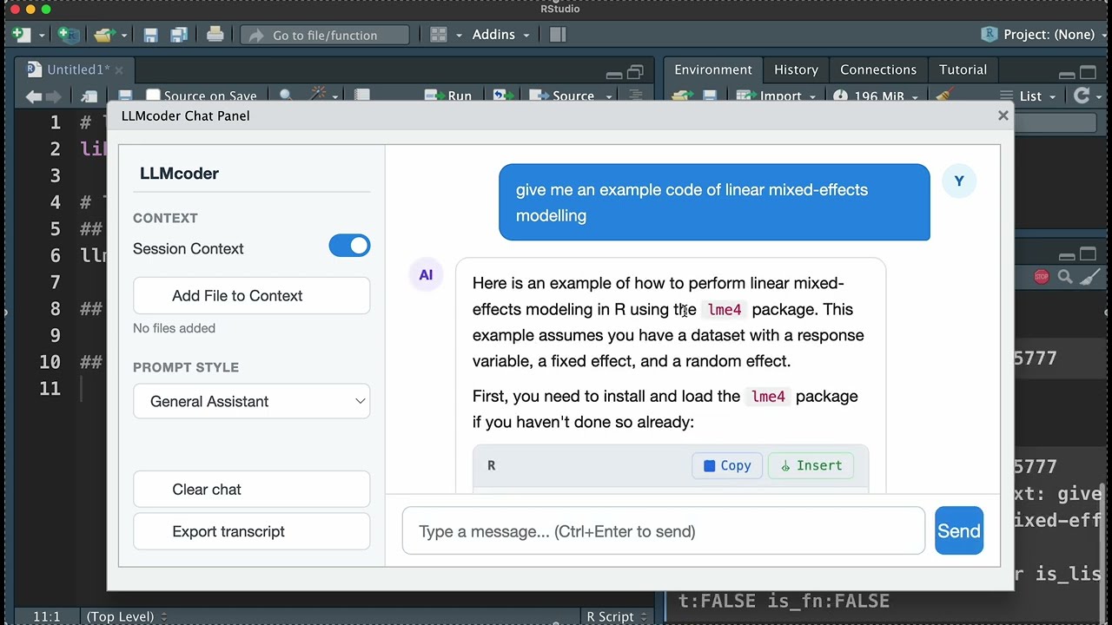Toggle the Source on Save checkbox
This screenshot has width=1112, height=625.
154,95
